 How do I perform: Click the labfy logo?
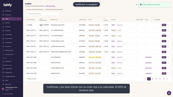[8, 5]
